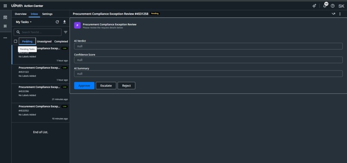347x163 pixels.
Task: Open the help question mark icon
Action: point(333,6)
